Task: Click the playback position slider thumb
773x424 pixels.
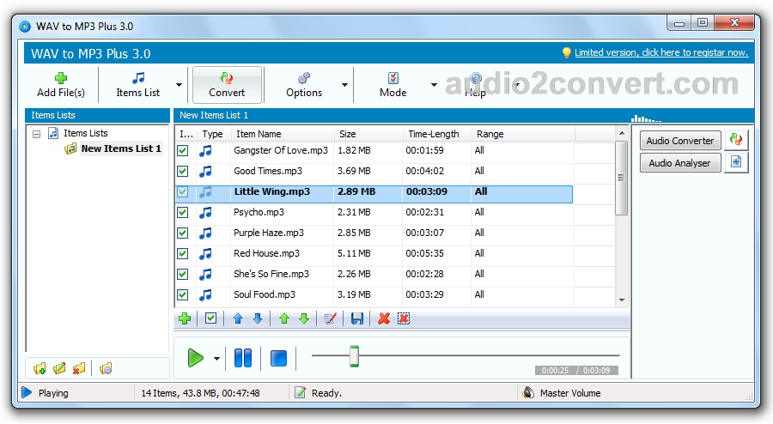Action: pos(354,356)
